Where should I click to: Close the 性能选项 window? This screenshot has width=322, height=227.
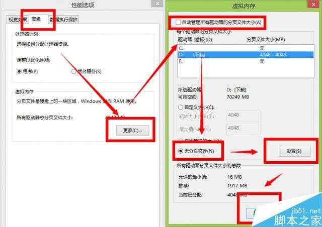157,4
